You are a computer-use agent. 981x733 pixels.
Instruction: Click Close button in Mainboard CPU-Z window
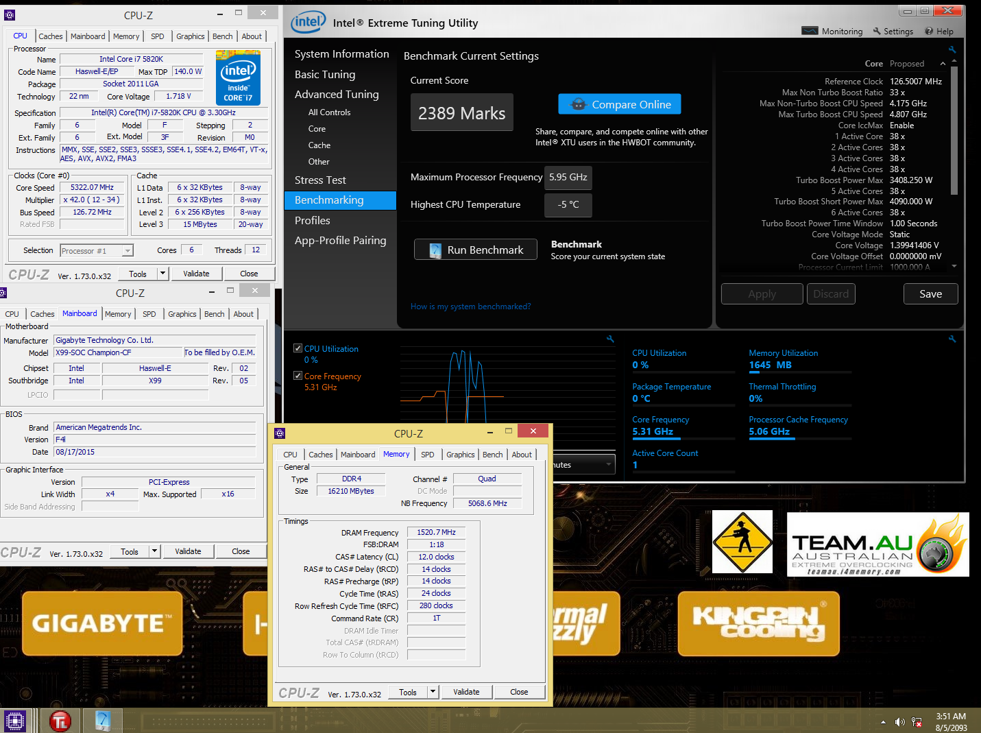click(x=241, y=551)
